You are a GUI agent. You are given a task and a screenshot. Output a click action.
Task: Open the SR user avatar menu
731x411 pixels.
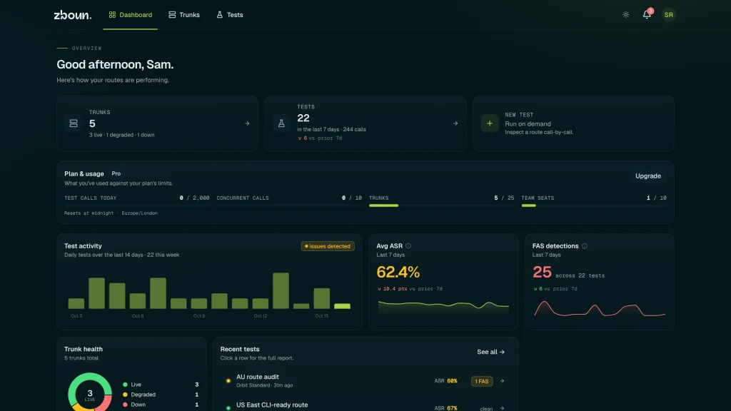(x=668, y=15)
